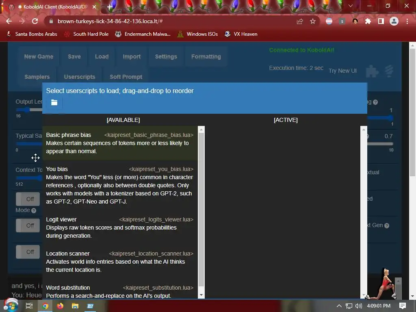This screenshot has height=312, width=416.
Task: Click the Available list scrollbar thumb
Action: click(201, 210)
